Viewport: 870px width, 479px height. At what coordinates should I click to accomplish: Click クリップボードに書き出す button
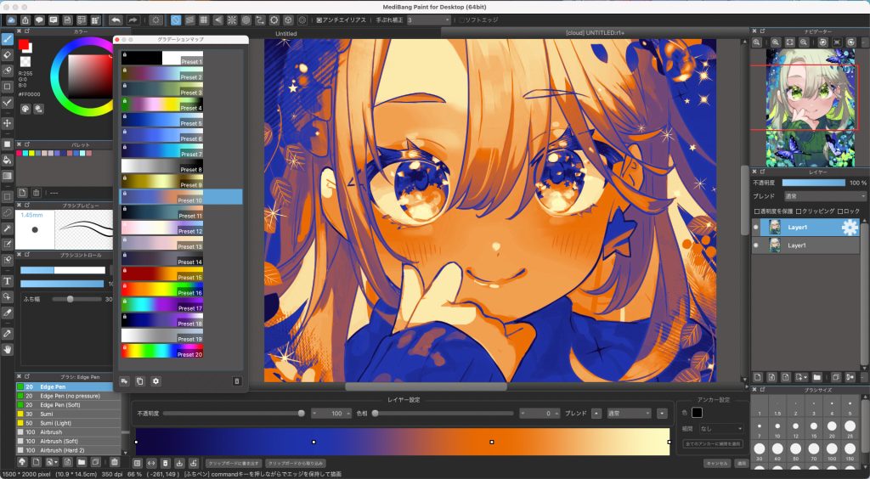(x=233, y=463)
